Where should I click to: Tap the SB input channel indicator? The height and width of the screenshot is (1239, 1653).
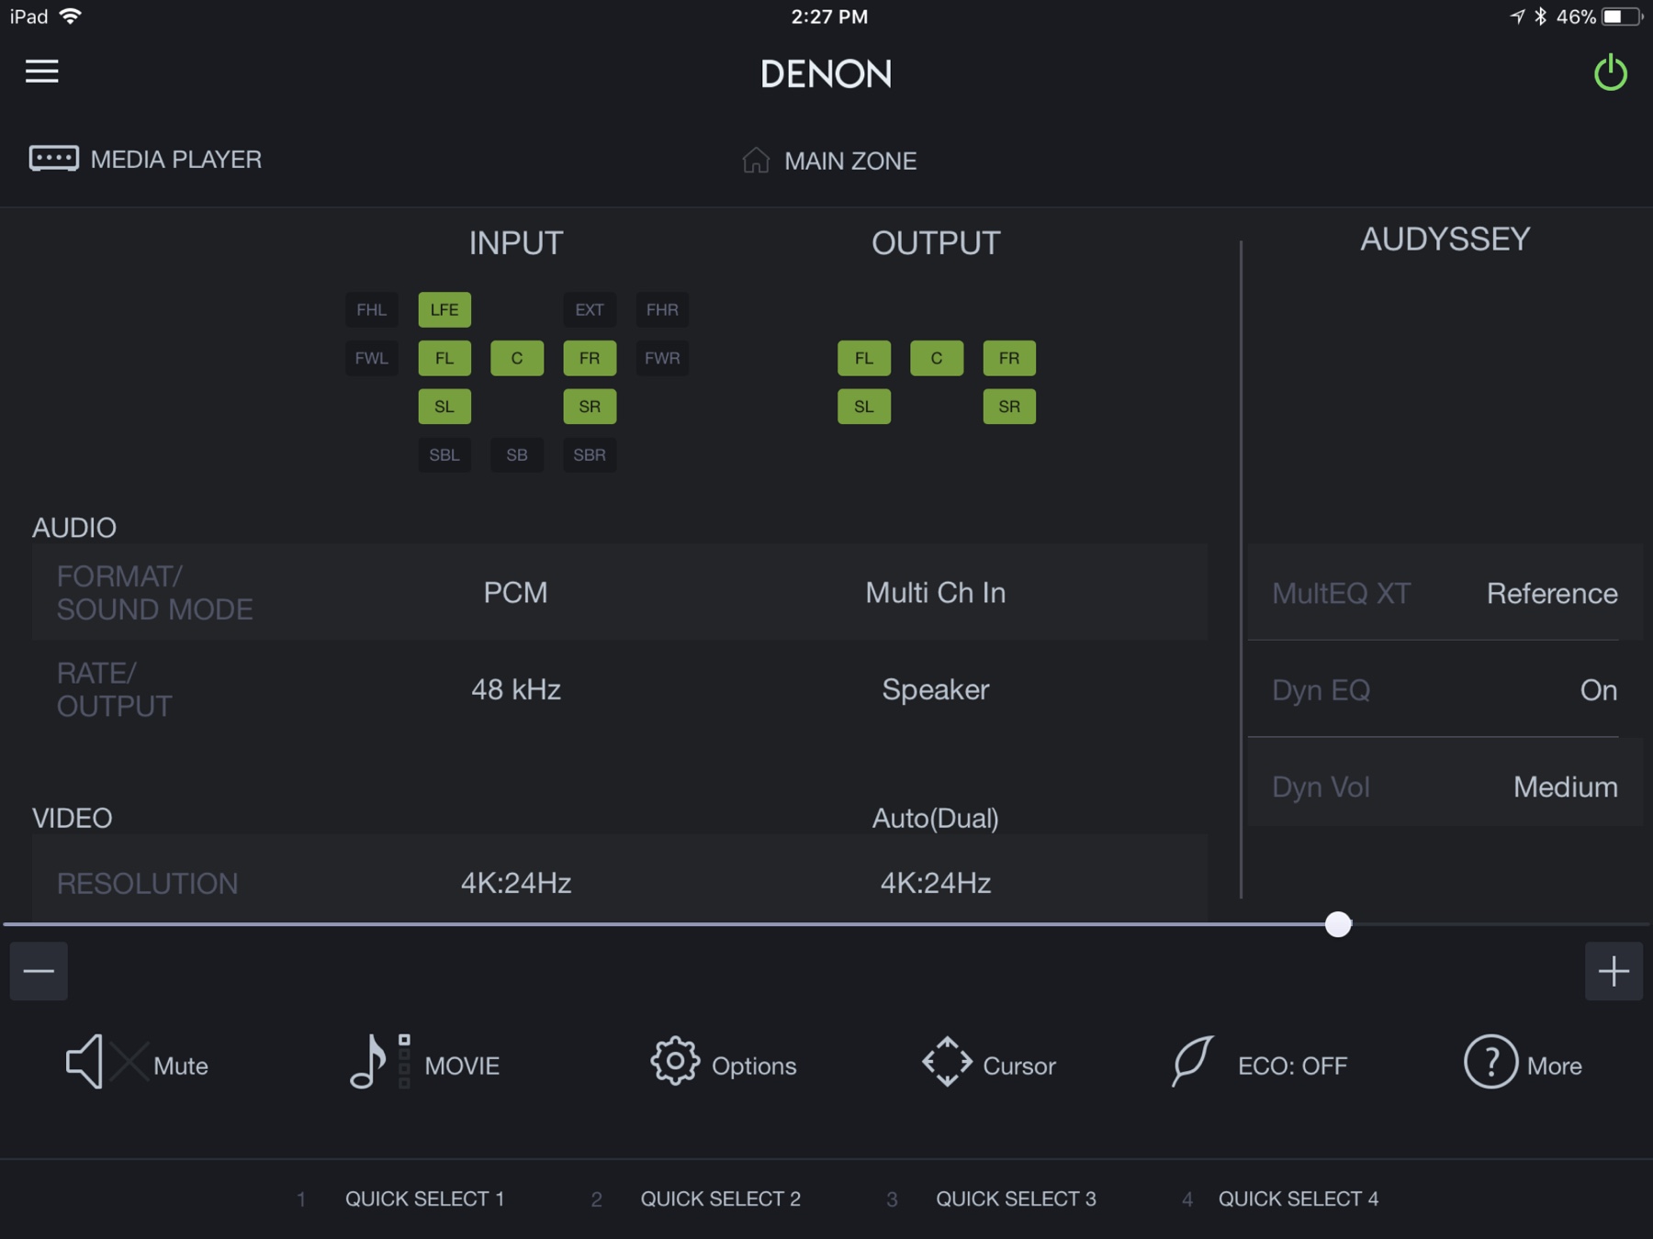click(517, 455)
